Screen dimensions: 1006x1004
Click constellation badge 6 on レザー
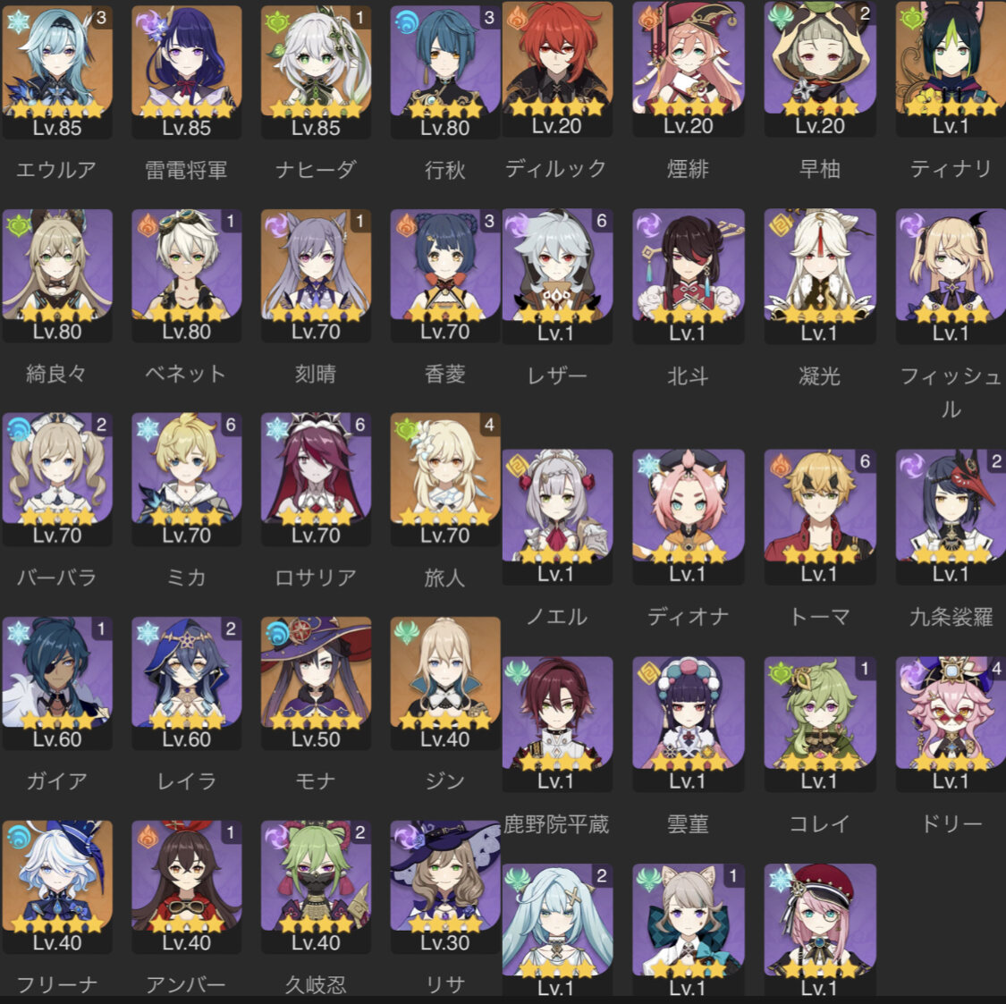tap(601, 221)
